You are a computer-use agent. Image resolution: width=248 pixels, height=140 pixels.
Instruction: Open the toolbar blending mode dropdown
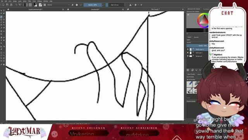tap(59, 5)
